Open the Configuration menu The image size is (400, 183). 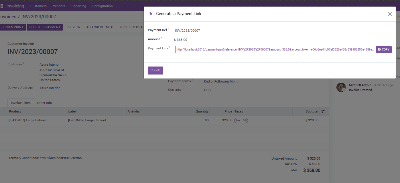coord(102,6)
